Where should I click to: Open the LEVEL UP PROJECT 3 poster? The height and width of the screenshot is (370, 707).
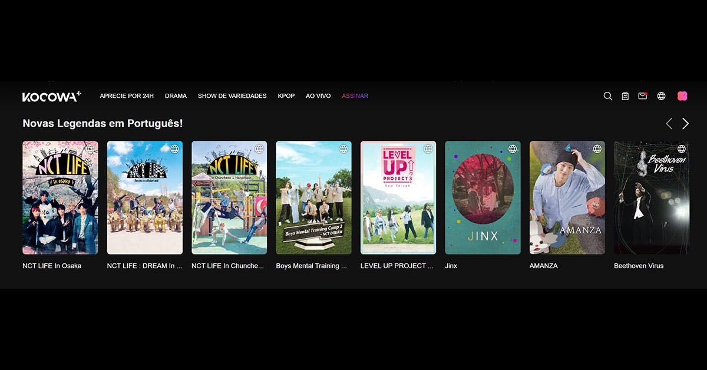398,197
